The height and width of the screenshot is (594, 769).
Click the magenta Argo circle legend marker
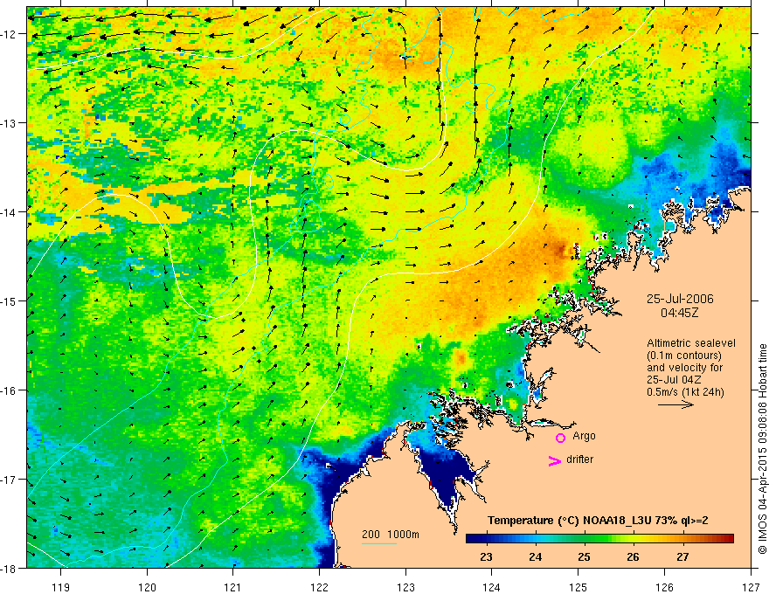point(560,438)
